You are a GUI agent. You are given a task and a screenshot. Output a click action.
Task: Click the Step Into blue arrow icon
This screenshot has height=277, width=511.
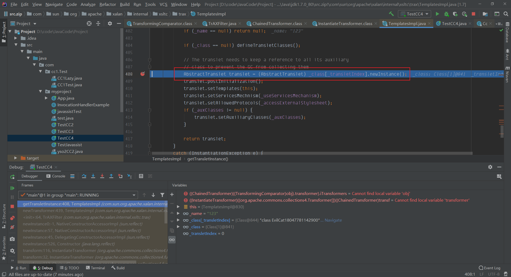(93, 176)
